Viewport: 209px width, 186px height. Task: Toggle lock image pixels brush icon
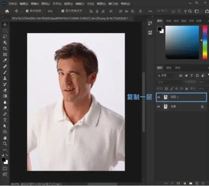tap(172, 88)
